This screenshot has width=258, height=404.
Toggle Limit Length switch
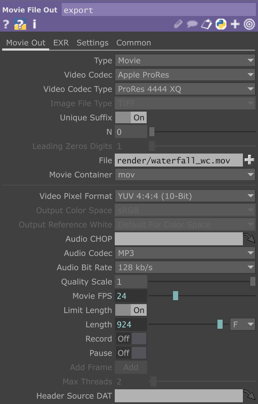(x=131, y=310)
